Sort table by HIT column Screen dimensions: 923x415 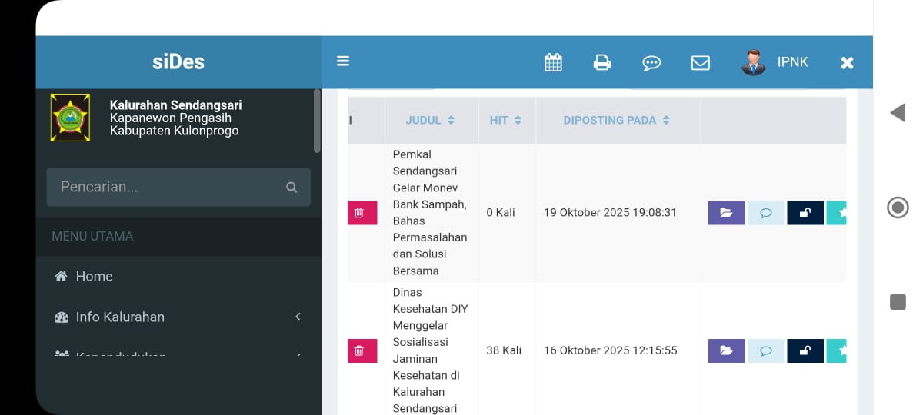(x=506, y=121)
